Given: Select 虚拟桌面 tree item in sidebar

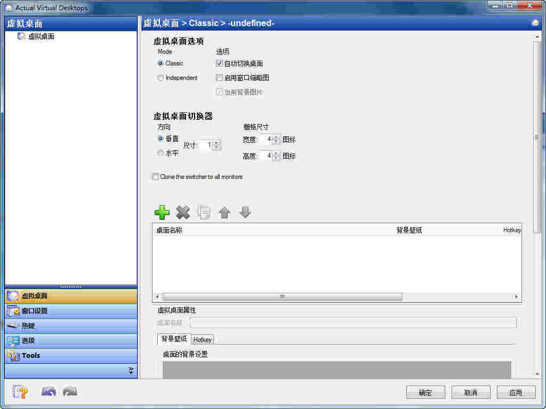Looking at the screenshot, I should 41,36.
